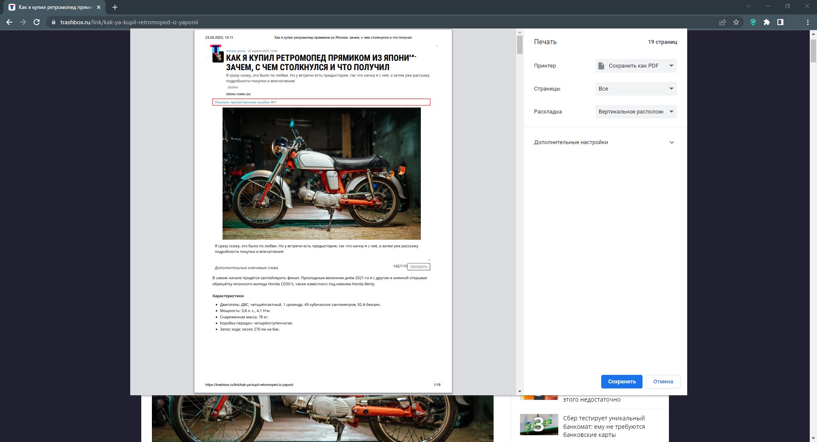This screenshot has height=442, width=817.
Task: Click the green shield extension icon
Action: tap(753, 22)
